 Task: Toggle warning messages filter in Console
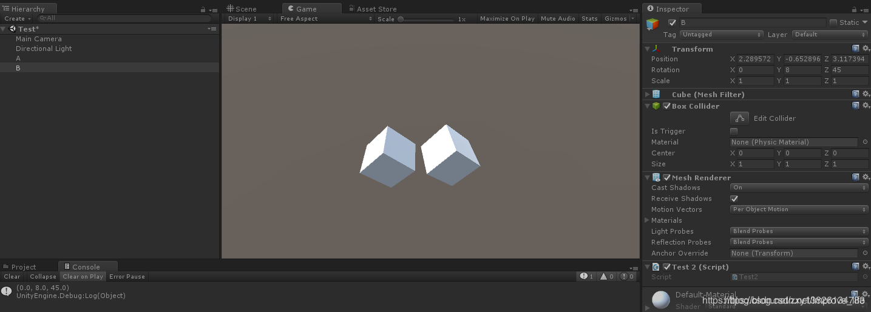(607, 276)
